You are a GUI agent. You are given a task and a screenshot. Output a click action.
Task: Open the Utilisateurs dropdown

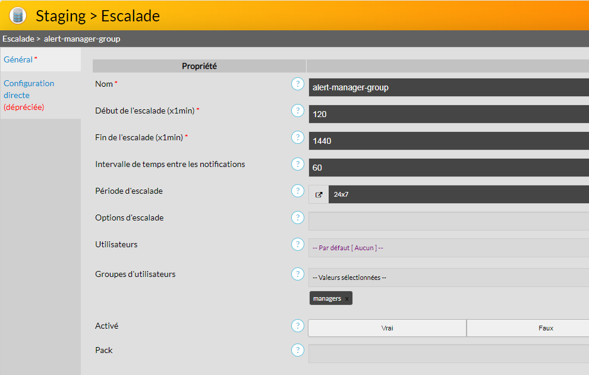point(448,248)
